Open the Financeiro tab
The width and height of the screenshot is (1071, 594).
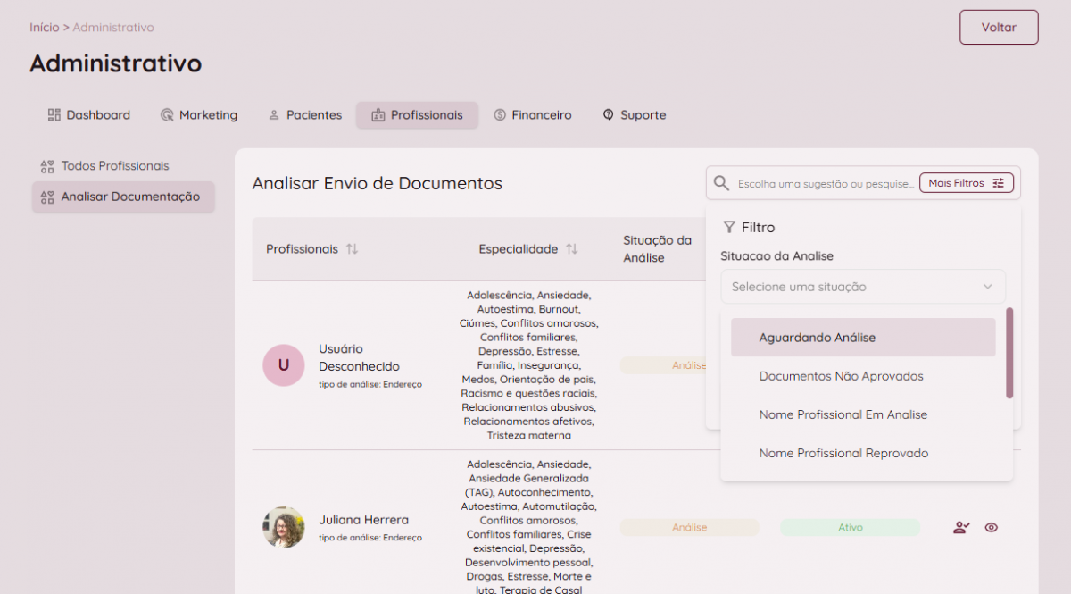[x=533, y=115]
